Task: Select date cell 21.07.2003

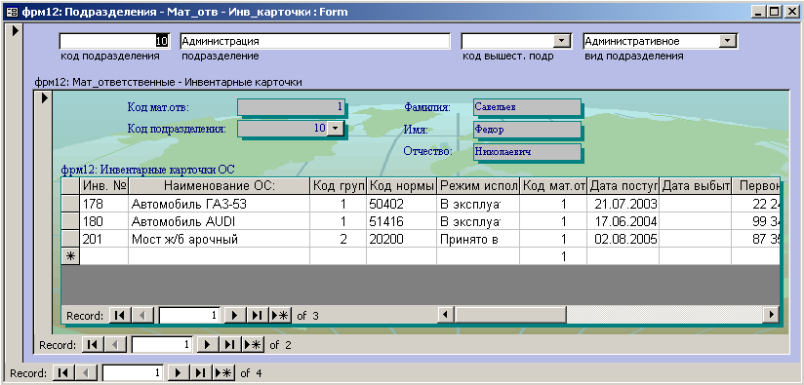Action: click(x=623, y=205)
